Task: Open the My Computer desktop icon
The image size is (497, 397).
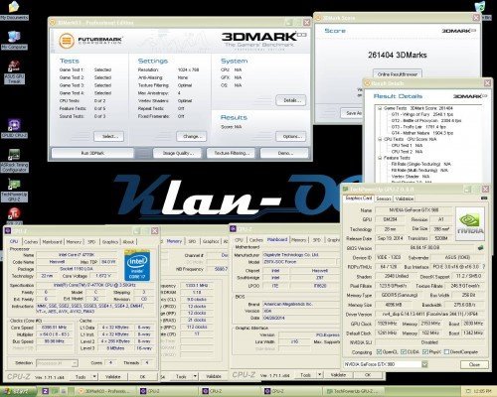Action: [14, 40]
